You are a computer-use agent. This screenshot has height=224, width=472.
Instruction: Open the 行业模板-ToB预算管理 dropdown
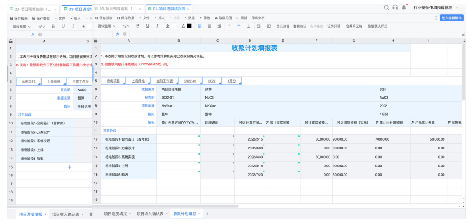tap(436, 7)
